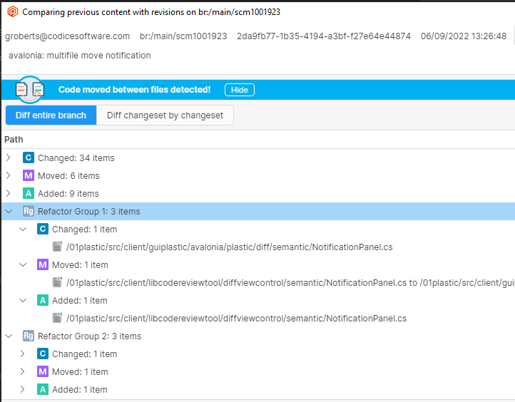Click the C icon of Changed: 1 item in Refactor Group 1
This screenshot has width=515, height=402.
[43, 229]
